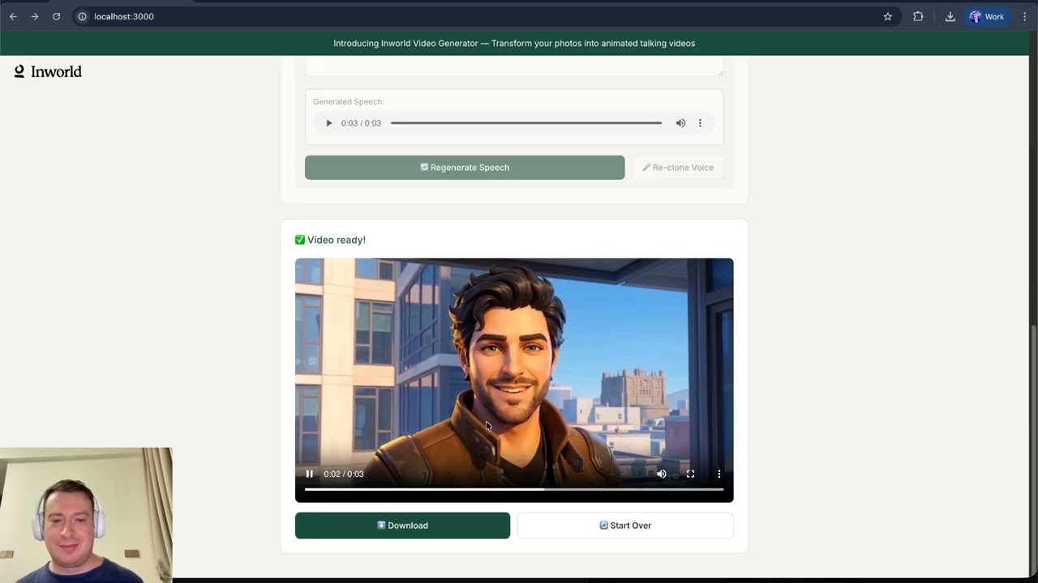Click the browser forward arrow

coord(35,16)
